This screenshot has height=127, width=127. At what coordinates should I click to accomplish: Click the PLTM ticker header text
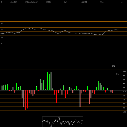click(x=84, y=2)
